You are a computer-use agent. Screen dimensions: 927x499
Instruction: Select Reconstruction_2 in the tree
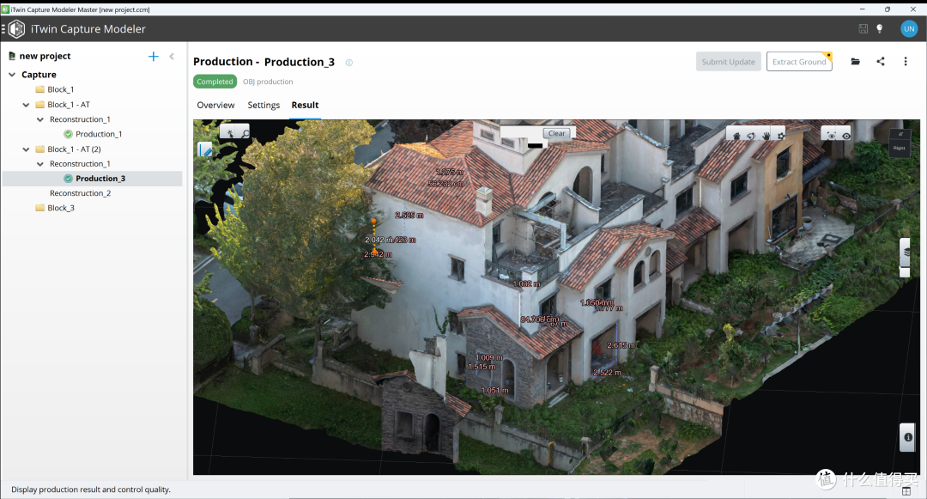click(x=80, y=193)
